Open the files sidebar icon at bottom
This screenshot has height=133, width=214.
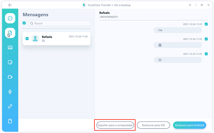coord(10,121)
